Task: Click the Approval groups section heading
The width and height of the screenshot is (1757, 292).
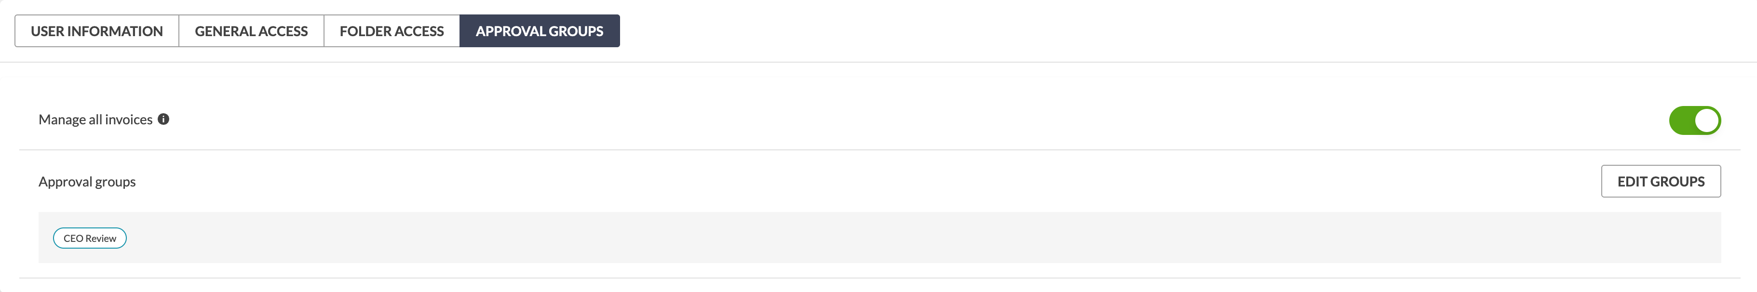Action: coord(87,182)
